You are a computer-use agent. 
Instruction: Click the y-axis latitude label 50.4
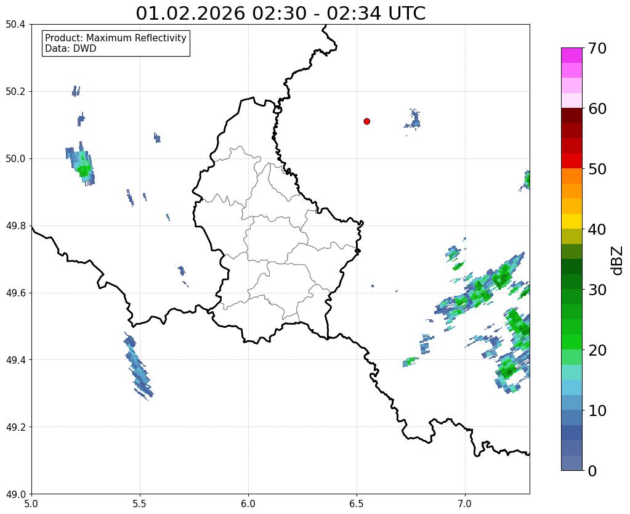pos(15,25)
